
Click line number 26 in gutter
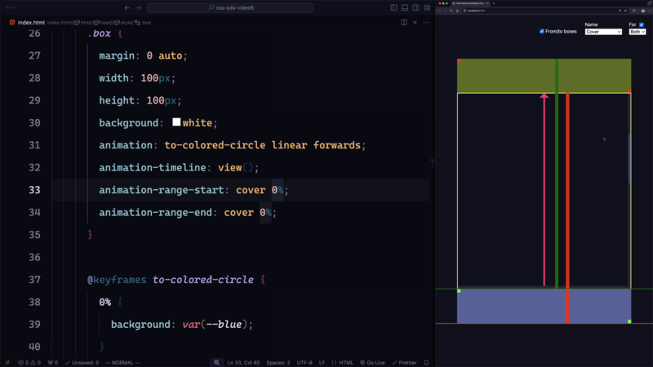point(34,33)
